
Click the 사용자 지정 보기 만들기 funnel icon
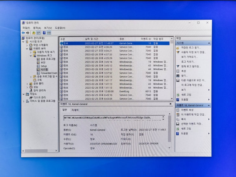(178, 52)
